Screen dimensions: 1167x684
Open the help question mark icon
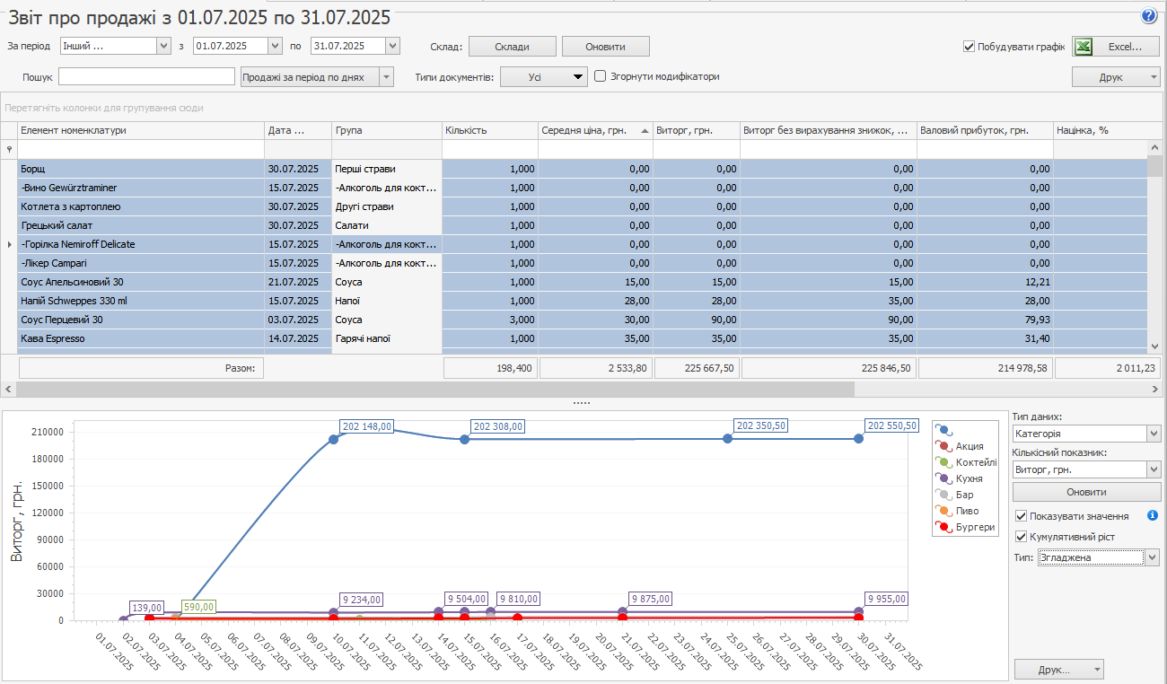point(1148,16)
